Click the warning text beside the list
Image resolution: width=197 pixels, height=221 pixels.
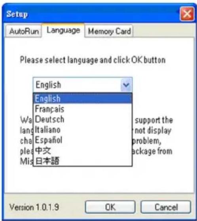[153, 136]
